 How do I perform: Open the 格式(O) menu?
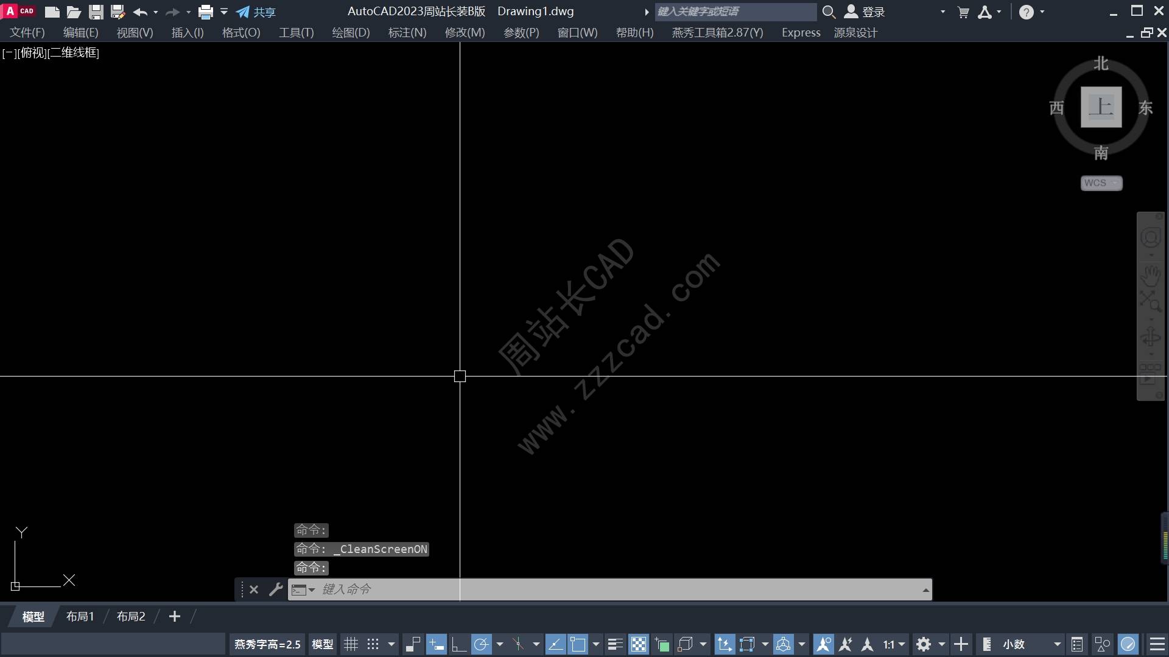241,33
